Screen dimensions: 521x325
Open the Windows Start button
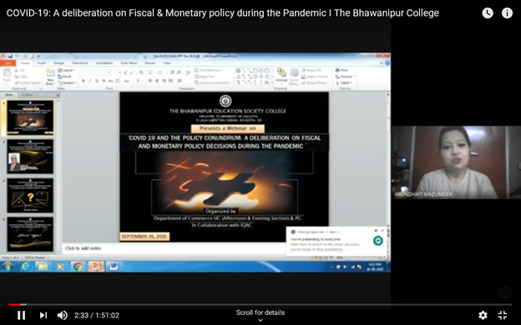[8, 267]
